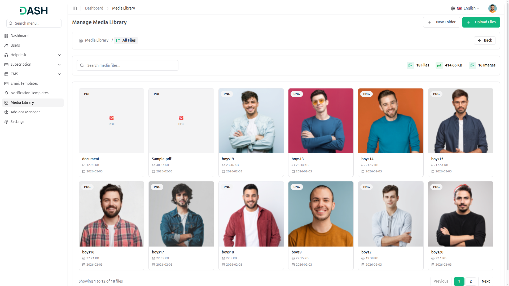Toggle the sidebar panel icon
The height and width of the screenshot is (286, 509).
(x=75, y=8)
